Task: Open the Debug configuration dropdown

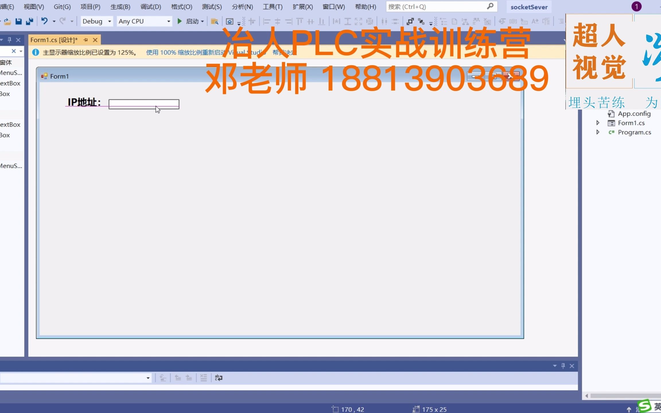Action: tap(109, 21)
